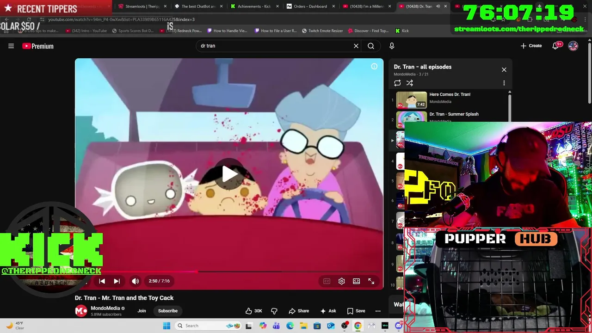Open Microsoft Edge from taskbar

pos(290,326)
